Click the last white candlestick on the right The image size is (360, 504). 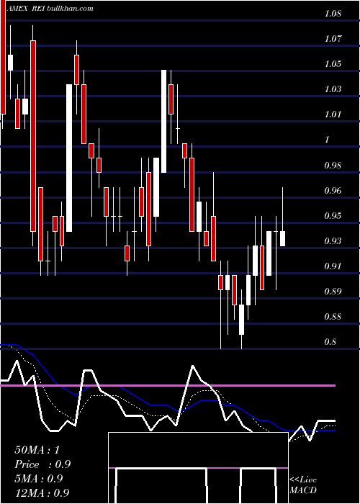click(282, 239)
